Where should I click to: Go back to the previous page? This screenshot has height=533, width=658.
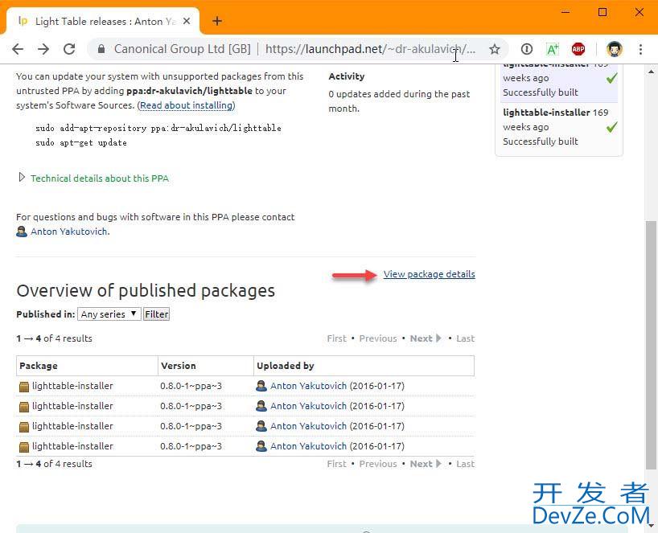pyautogui.click(x=18, y=49)
